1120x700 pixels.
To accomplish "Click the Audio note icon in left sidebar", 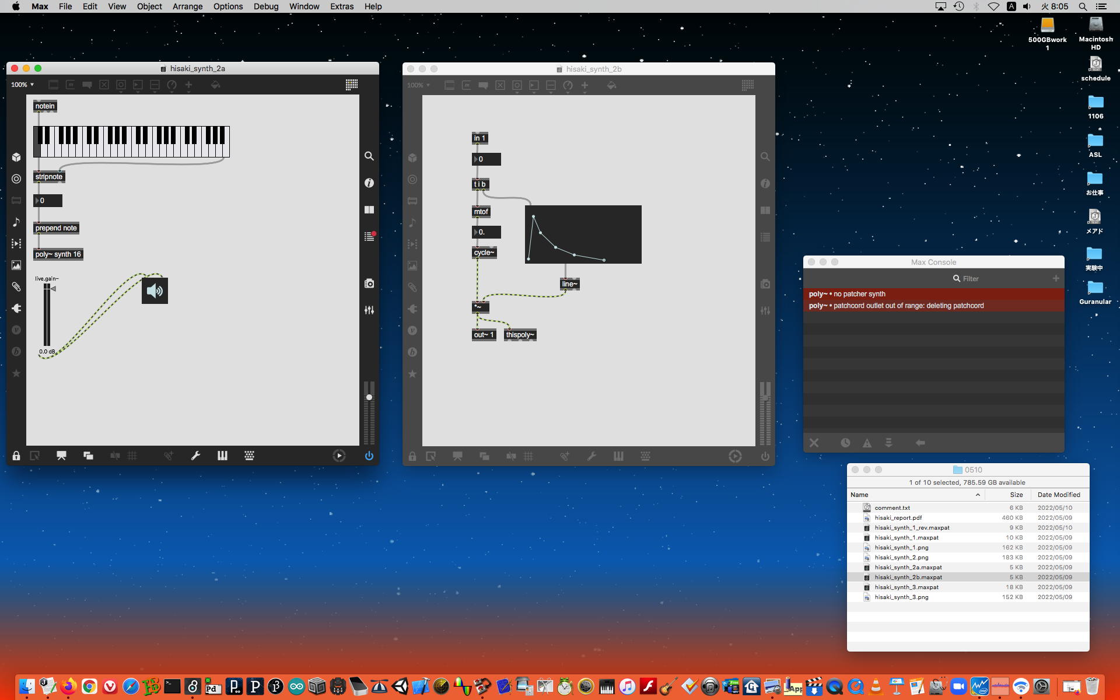I will [x=16, y=222].
